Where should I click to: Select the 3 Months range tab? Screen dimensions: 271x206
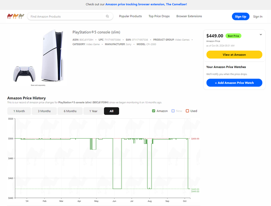tap(44, 111)
